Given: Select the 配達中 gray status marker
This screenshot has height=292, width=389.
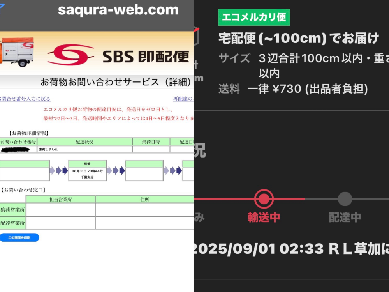Looking at the screenshot, I should coord(345,199).
